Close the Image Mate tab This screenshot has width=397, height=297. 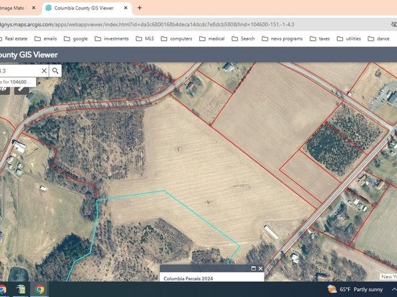33,8
